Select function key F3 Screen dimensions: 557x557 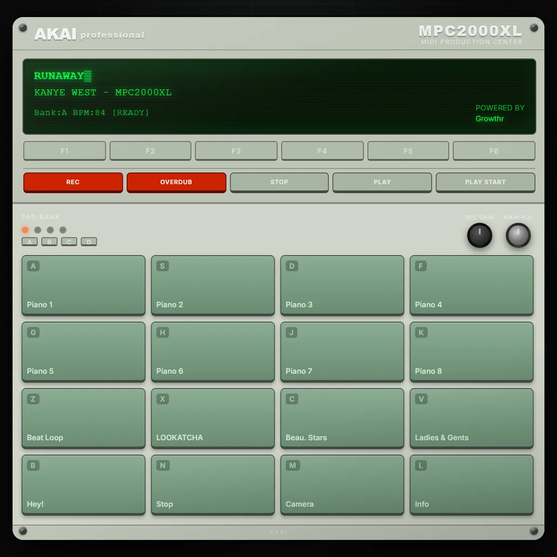pos(236,151)
